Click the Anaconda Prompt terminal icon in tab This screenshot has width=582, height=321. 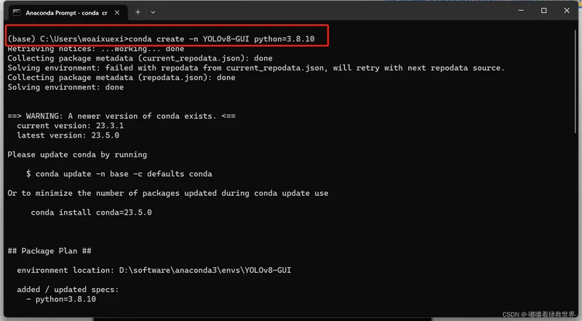(17, 12)
